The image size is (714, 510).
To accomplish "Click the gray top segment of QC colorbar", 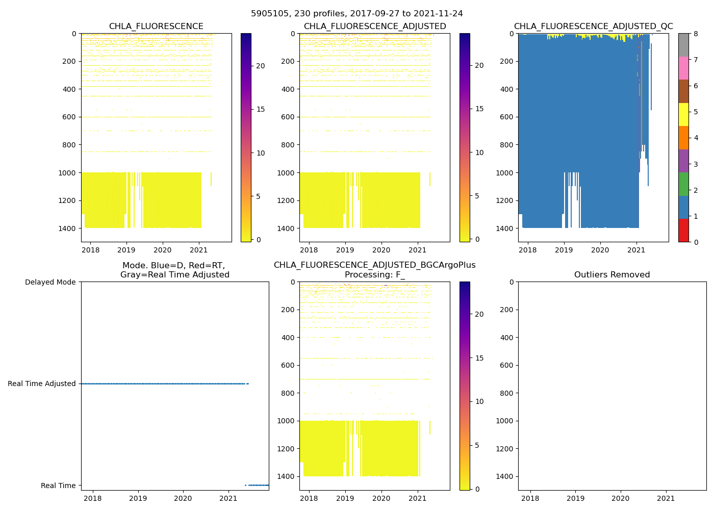I will 683,45.
